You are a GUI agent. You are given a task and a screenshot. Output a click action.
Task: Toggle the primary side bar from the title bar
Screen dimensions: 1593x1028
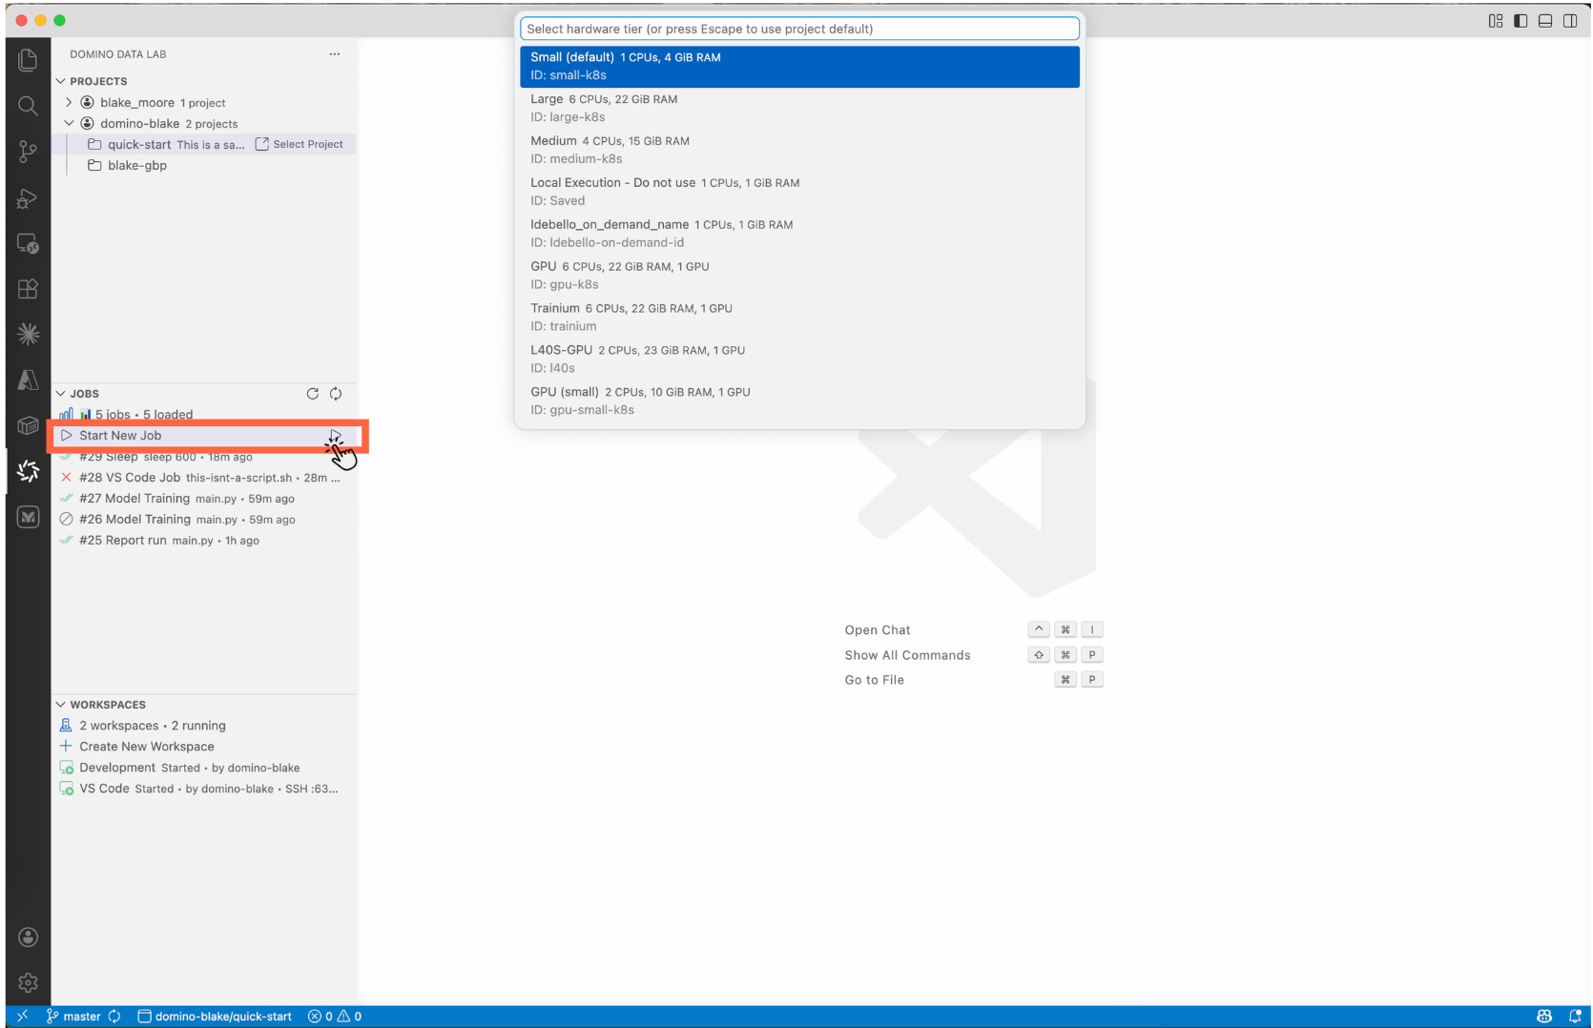coord(1521,21)
